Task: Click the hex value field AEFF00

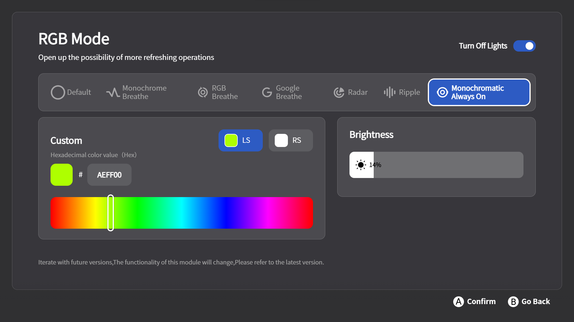Action: tap(109, 175)
